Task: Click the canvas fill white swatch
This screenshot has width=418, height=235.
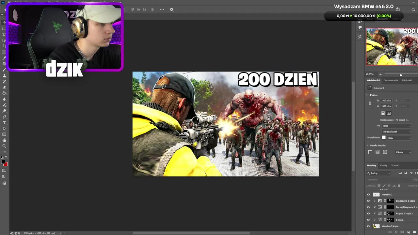Action: click(384, 138)
